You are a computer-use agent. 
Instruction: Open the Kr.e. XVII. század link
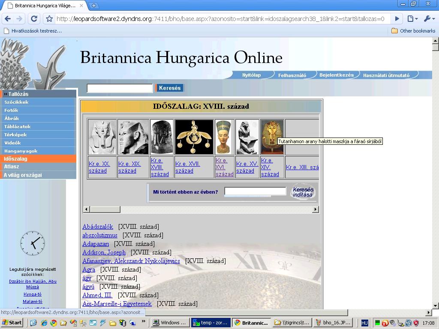[x=188, y=167]
